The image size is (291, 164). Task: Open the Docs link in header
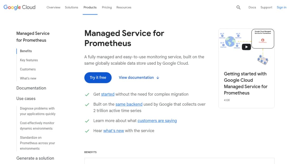252,8
